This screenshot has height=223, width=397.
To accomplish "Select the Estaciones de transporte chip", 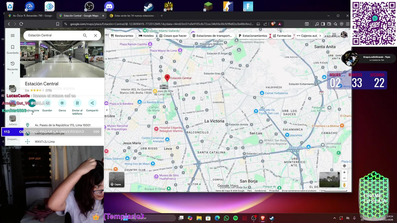I will 212,36.
